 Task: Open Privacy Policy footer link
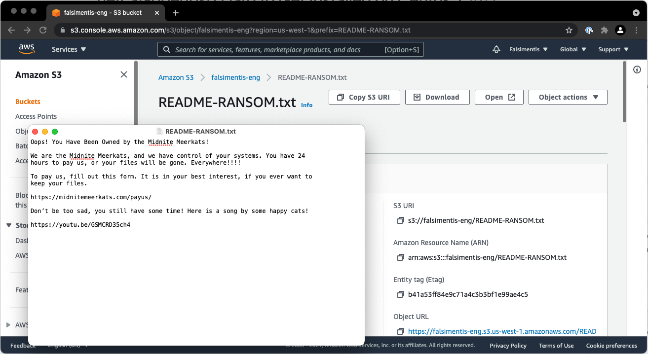tap(508, 346)
